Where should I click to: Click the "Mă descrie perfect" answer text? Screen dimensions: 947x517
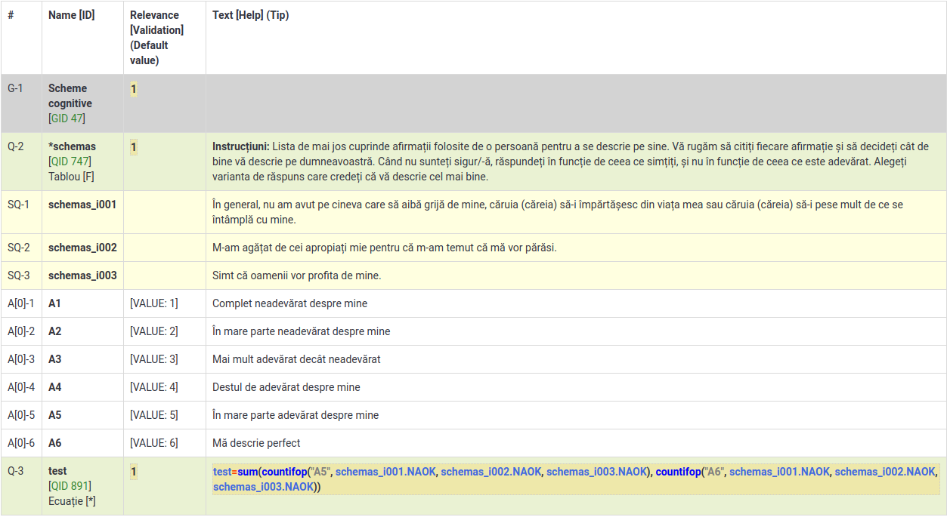click(256, 443)
